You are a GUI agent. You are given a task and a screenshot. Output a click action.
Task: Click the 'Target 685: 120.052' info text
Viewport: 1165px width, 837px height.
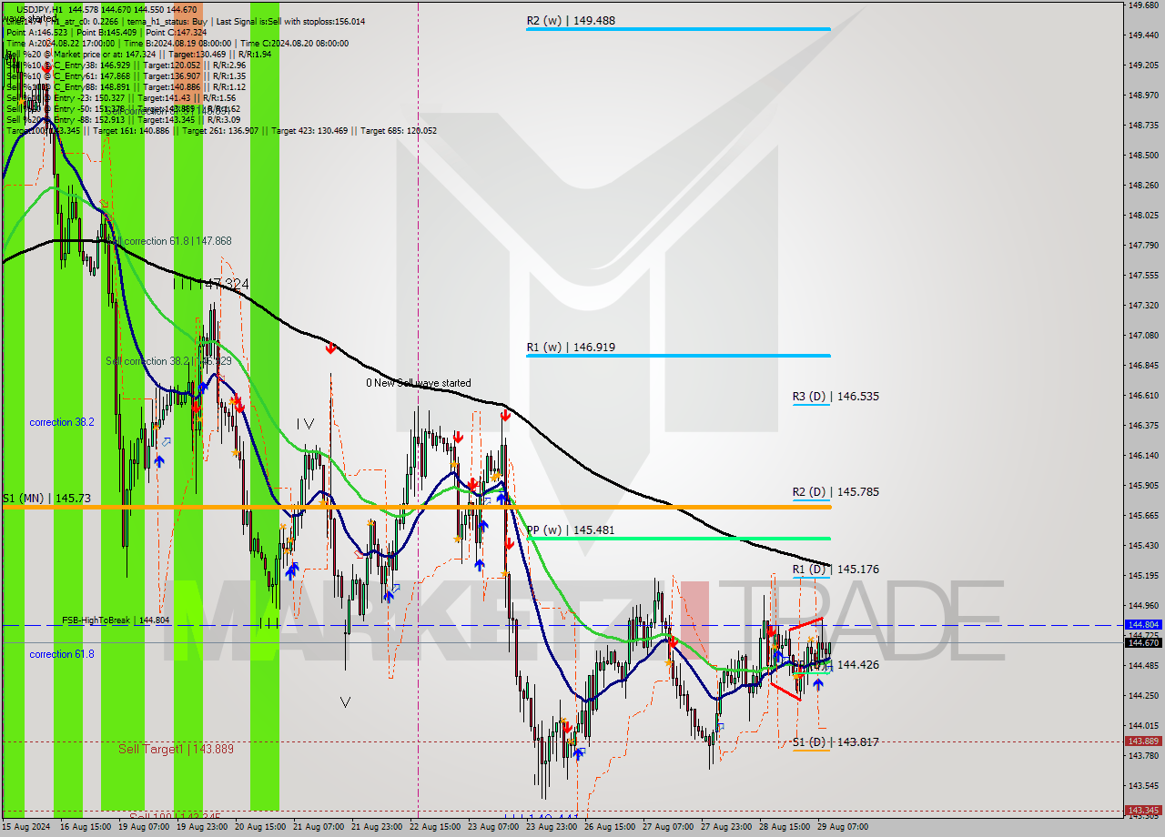pos(399,130)
